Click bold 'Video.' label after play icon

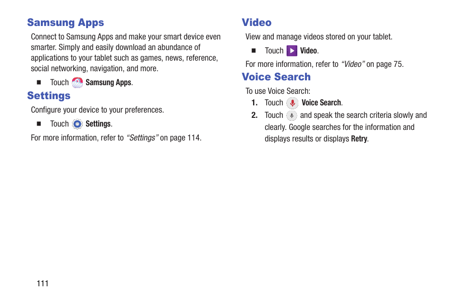coord(309,51)
